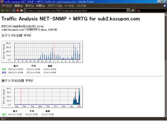Open the ツール (Tools) menu
This screenshot has height=121, width=167.
click(69, 6)
